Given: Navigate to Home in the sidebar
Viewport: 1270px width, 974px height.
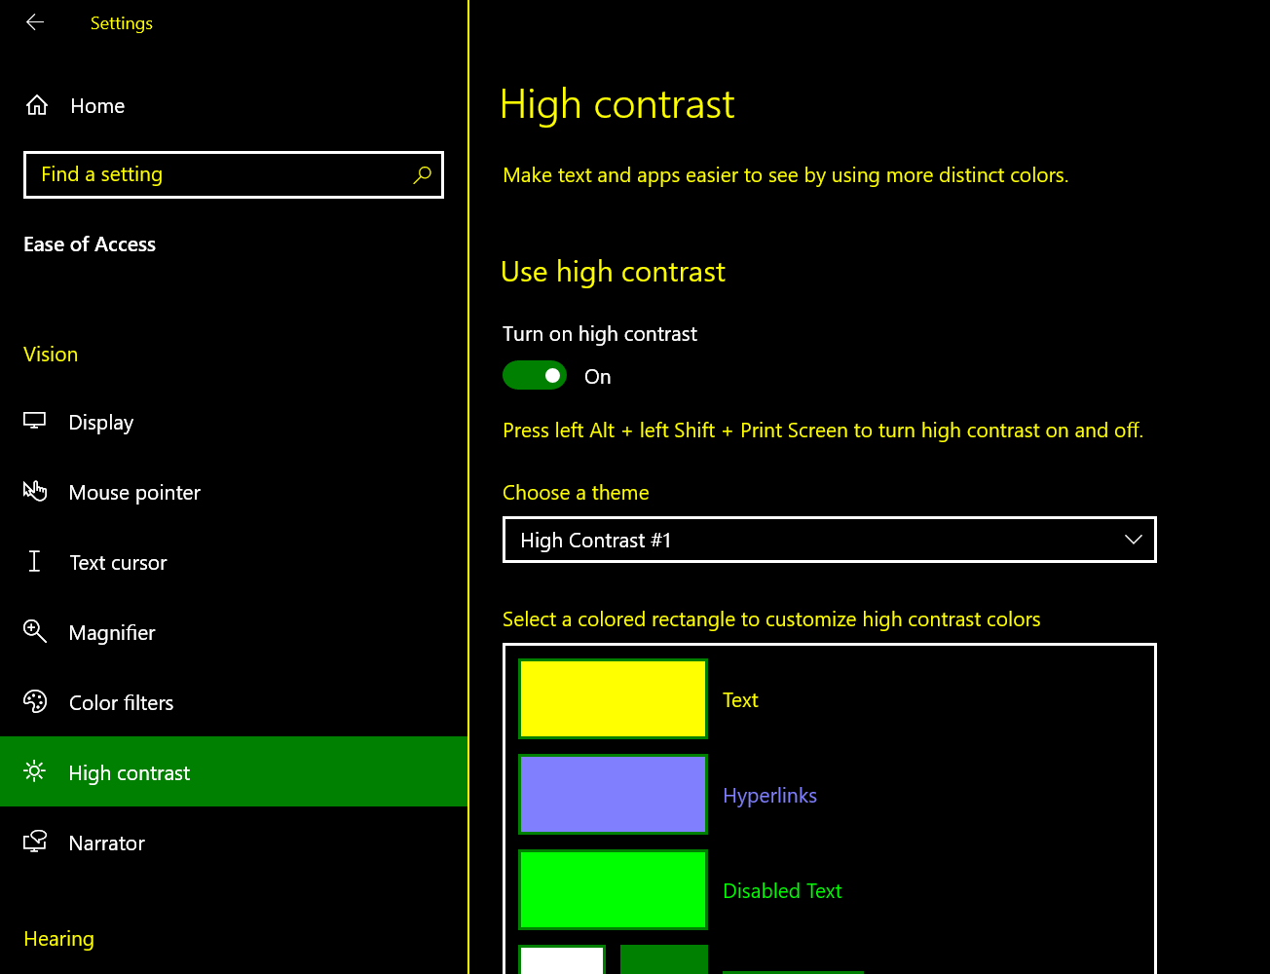Looking at the screenshot, I should [x=96, y=105].
